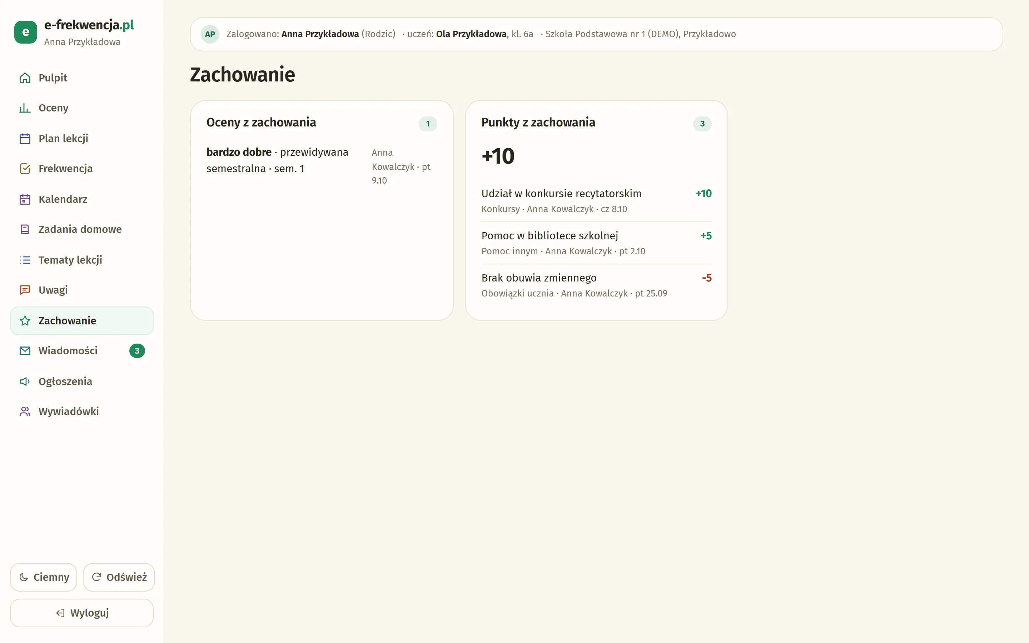Click the Tematy lekcji list icon
Screen dimensions: 1029x643
(25, 260)
